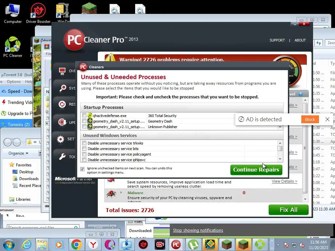The height and width of the screenshot is (251, 335).
Task: Open the Restore sidebar icon
Action: [62, 104]
